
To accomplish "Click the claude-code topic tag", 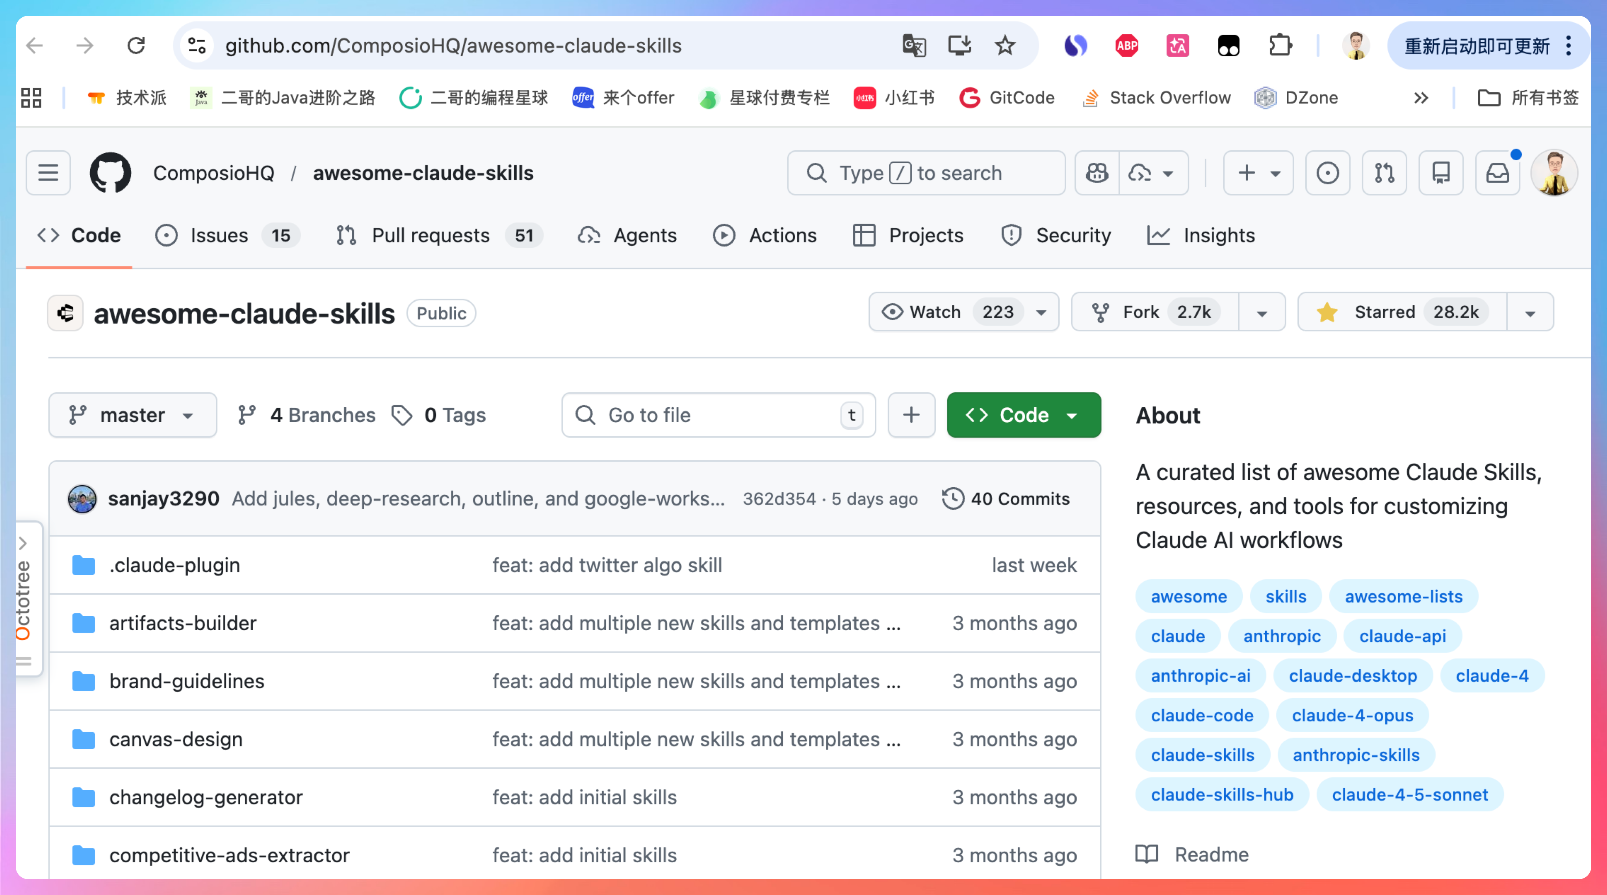I will pos(1201,715).
